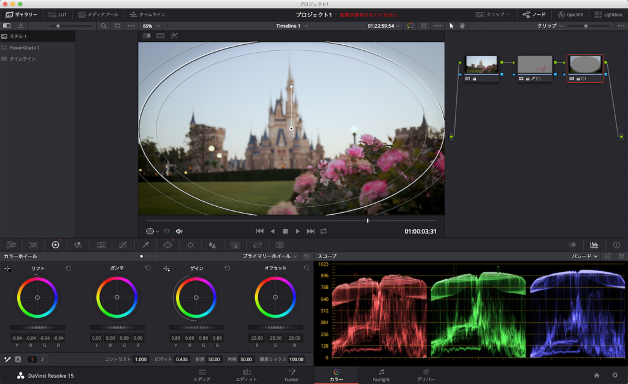This screenshot has height=384, width=628.
Task: Open the Power Window palette
Action: point(168,245)
